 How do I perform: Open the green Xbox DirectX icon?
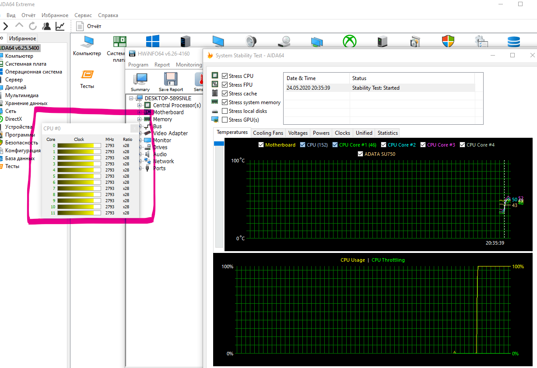[349, 42]
